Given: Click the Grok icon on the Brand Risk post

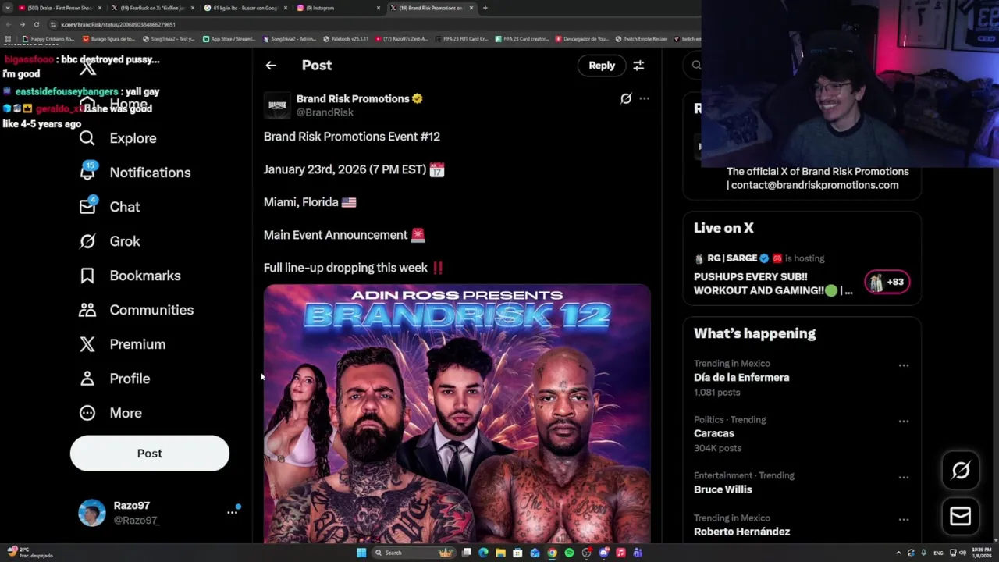Looking at the screenshot, I should (x=626, y=98).
